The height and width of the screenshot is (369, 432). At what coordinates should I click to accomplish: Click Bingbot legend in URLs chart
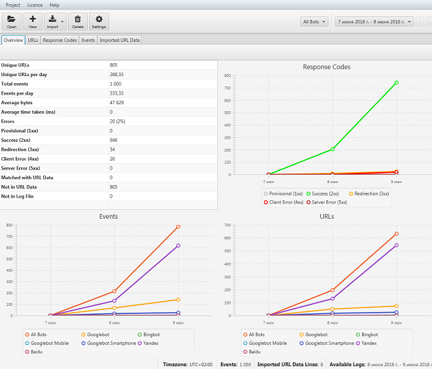(x=367, y=335)
